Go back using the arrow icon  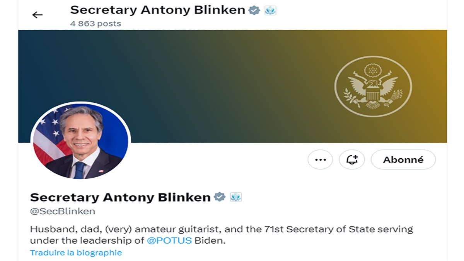[x=37, y=15]
